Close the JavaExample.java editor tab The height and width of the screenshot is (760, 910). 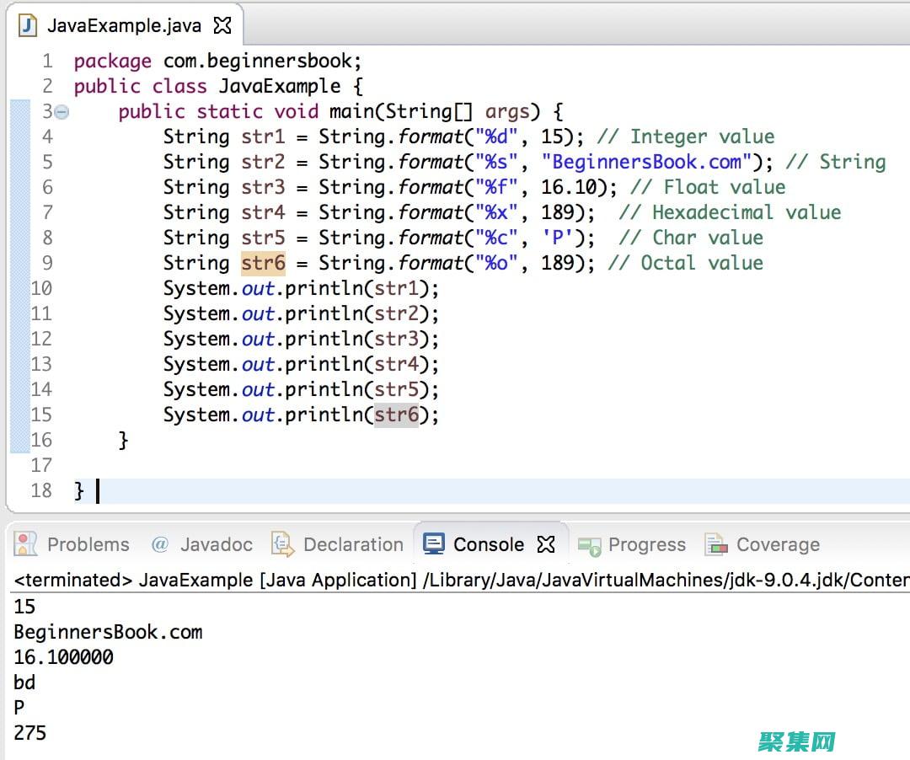click(x=222, y=25)
